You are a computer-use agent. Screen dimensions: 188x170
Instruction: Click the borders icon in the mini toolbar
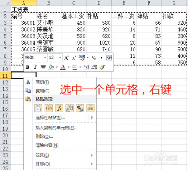pyautogui.click(x=75, y=67)
